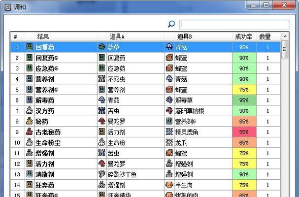Click the 解毒草 herb icon in row 6

(169, 100)
